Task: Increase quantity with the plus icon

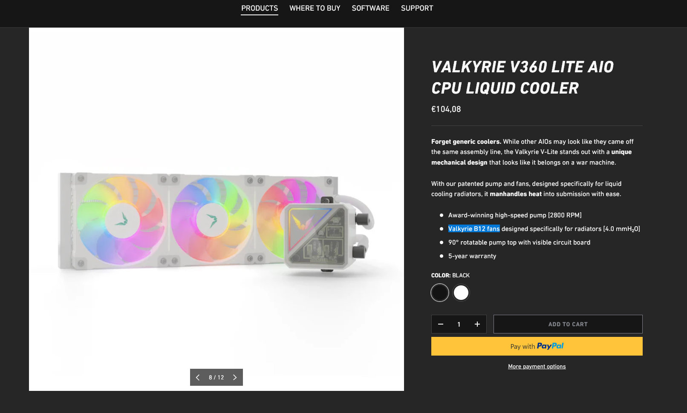Action: point(477,324)
